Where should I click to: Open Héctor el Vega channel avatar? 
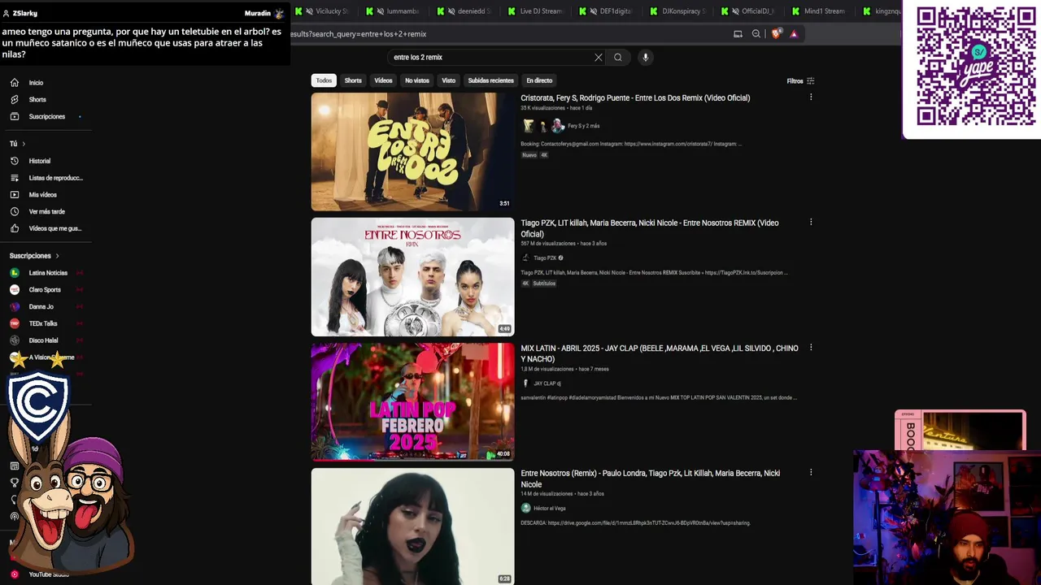[525, 508]
